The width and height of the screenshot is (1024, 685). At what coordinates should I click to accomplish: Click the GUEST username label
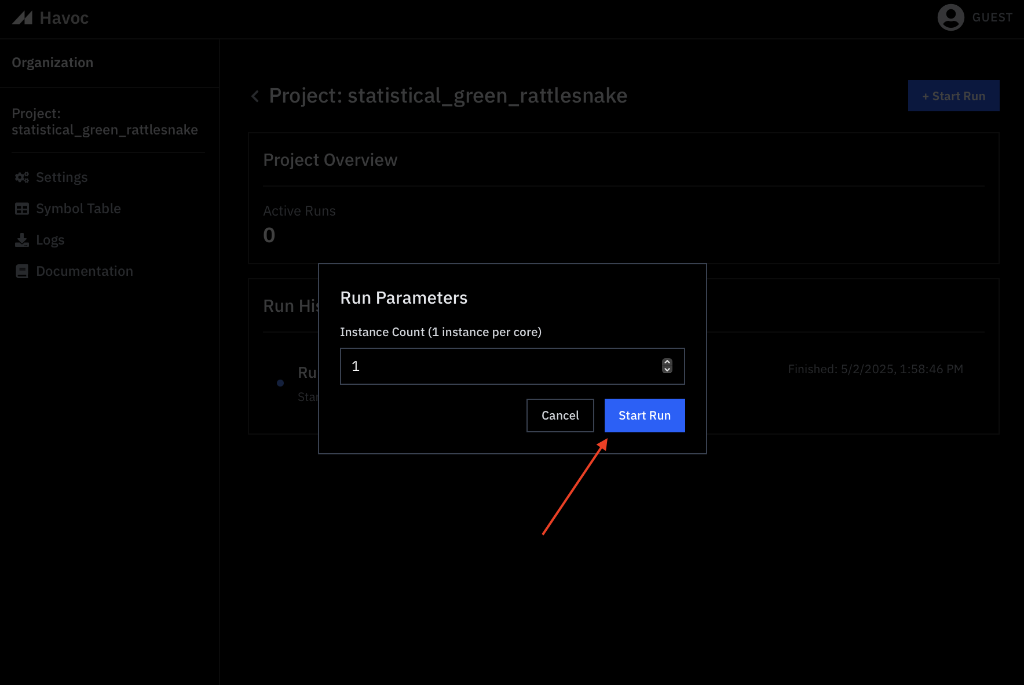992,17
